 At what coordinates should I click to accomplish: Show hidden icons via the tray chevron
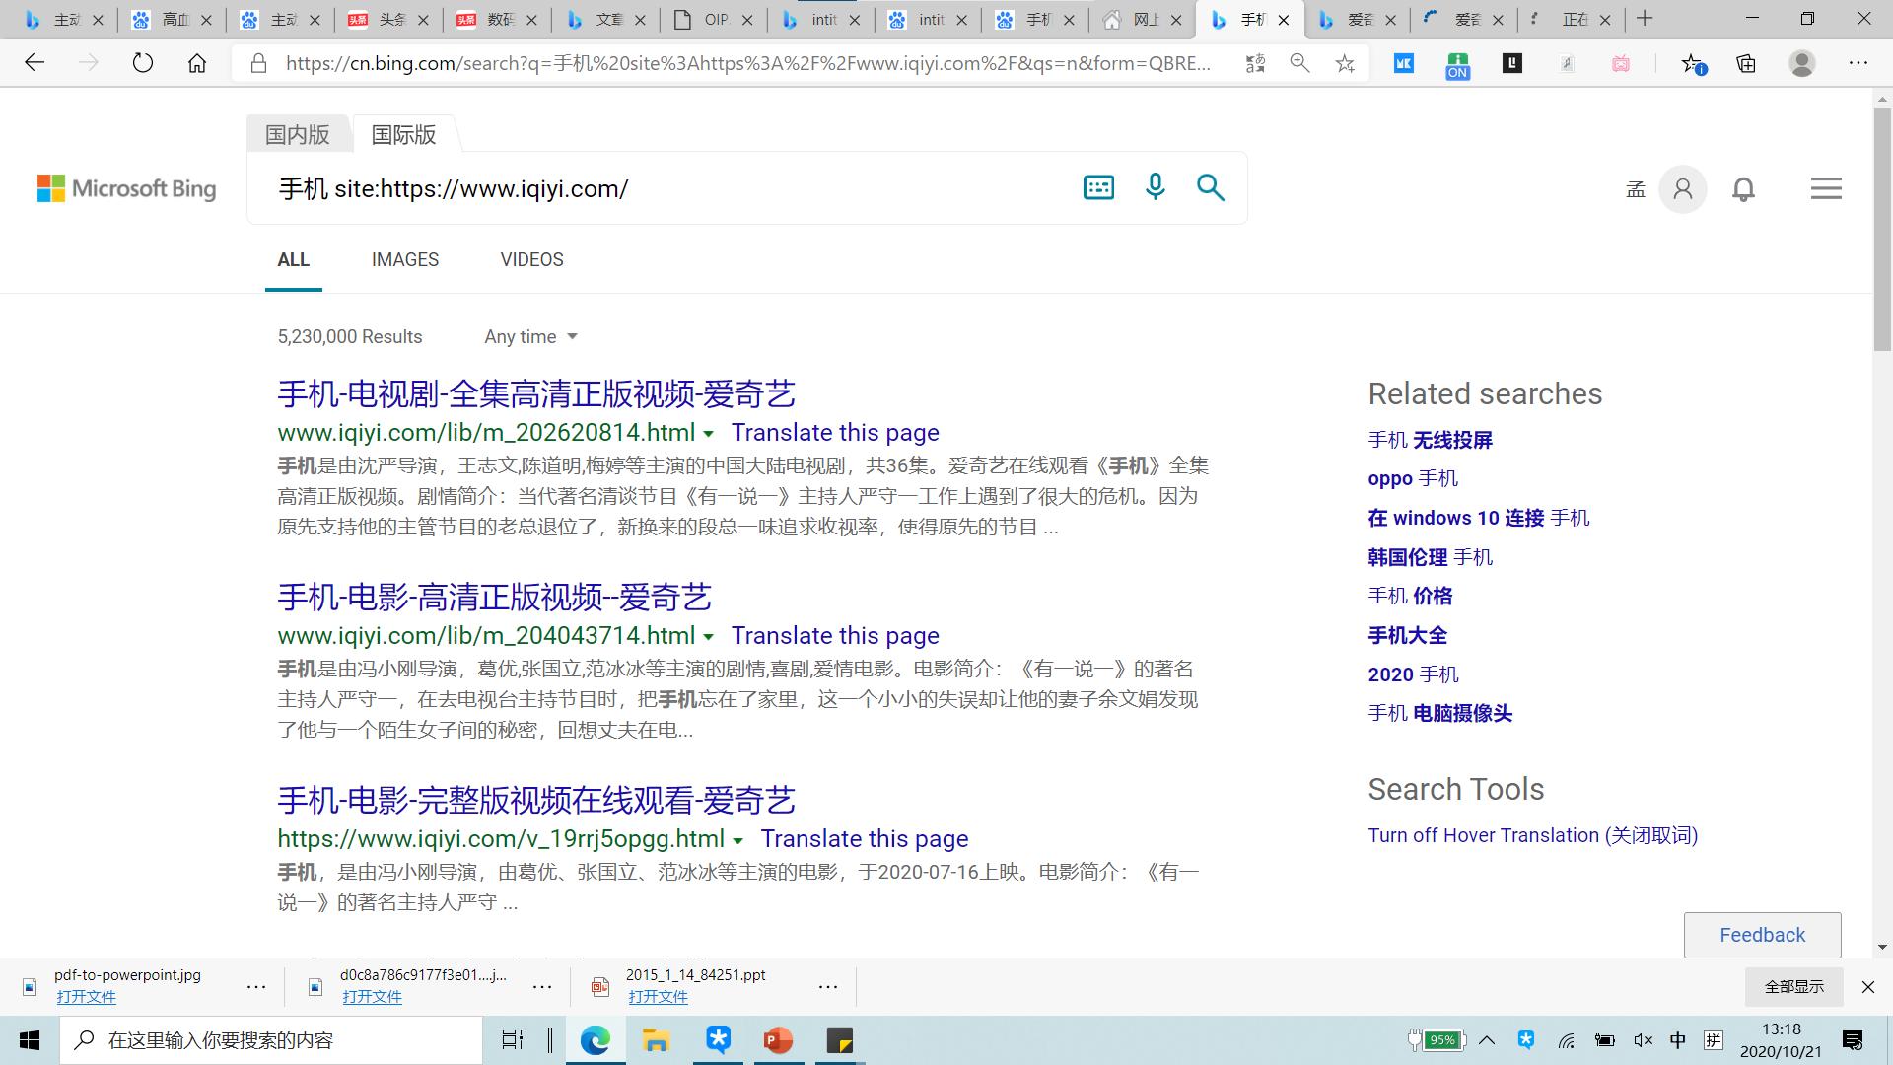click(x=1487, y=1040)
